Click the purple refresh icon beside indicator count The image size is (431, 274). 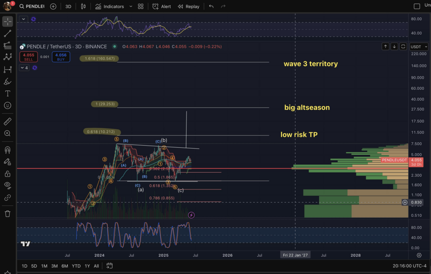click(x=35, y=68)
